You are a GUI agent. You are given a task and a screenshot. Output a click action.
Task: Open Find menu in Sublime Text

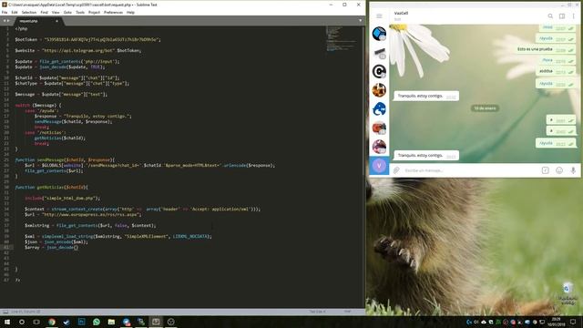click(x=45, y=12)
